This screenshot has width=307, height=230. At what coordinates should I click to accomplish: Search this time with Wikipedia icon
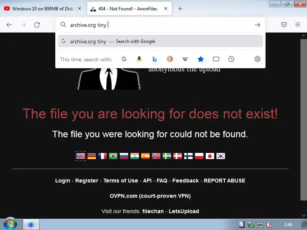click(x=185, y=59)
